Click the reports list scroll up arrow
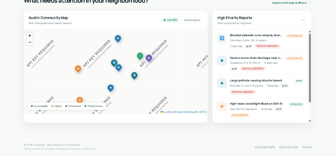336x156 pixels. (310, 32)
